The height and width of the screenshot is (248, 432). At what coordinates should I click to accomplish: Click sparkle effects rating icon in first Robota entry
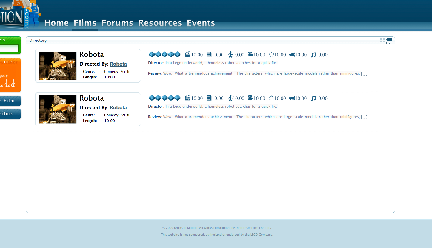coord(271,54)
